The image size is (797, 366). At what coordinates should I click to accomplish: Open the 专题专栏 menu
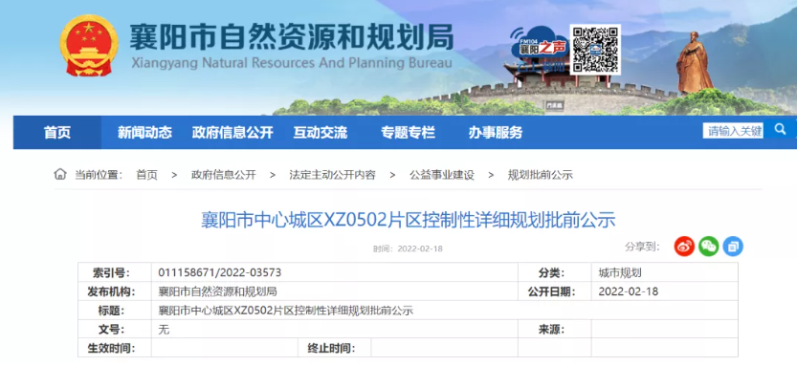[x=409, y=133]
